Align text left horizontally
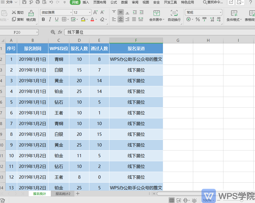 click(x=114, y=19)
